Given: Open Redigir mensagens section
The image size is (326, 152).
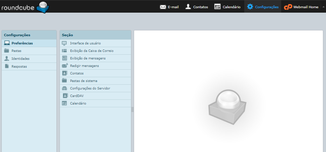Looking at the screenshot, I should tap(95, 66).
